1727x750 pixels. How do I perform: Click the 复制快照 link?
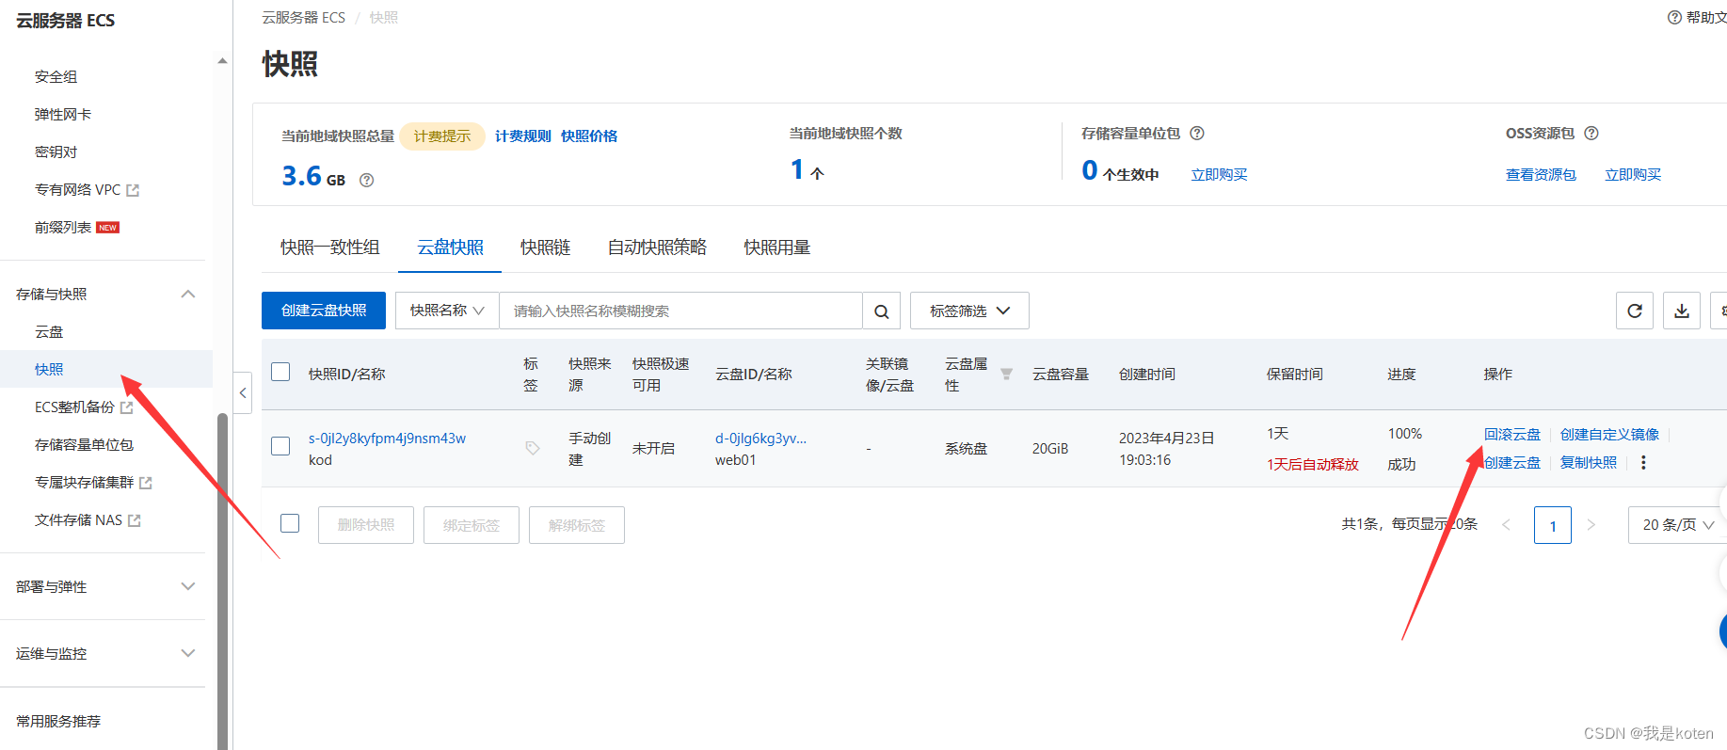click(x=1589, y=462)
